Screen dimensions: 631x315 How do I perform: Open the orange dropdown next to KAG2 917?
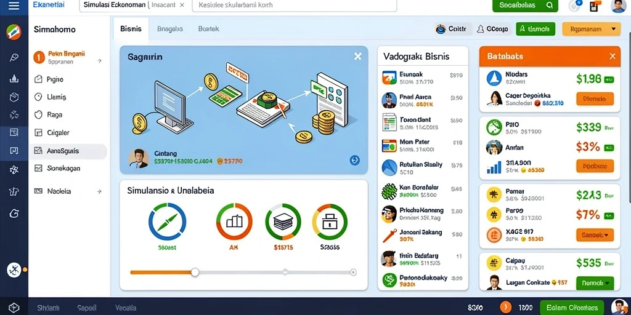point(595,234)
